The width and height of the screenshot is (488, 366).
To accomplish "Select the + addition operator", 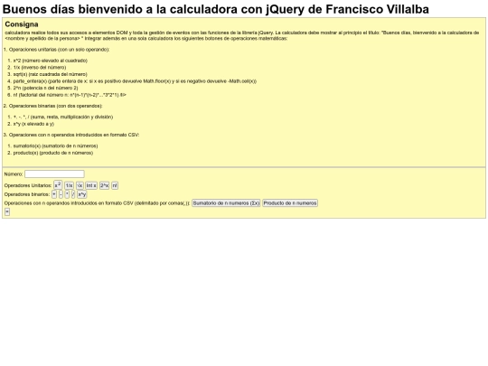I will pyautogui.click(x=54, y=194).
